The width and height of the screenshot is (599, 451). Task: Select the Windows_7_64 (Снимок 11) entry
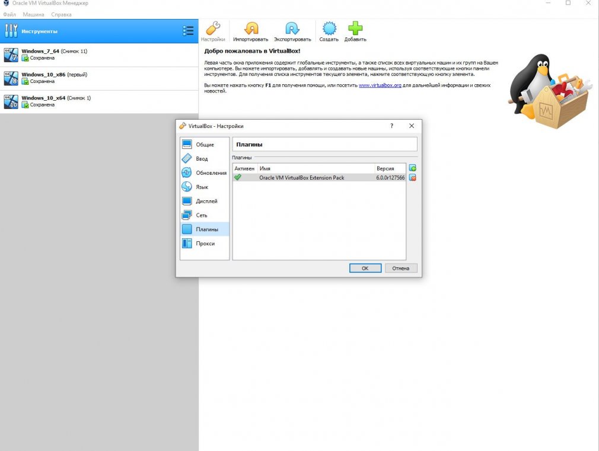pos(99,55)
